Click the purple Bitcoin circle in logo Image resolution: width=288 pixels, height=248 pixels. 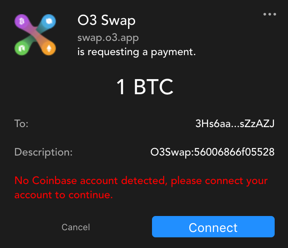point(22,21)
